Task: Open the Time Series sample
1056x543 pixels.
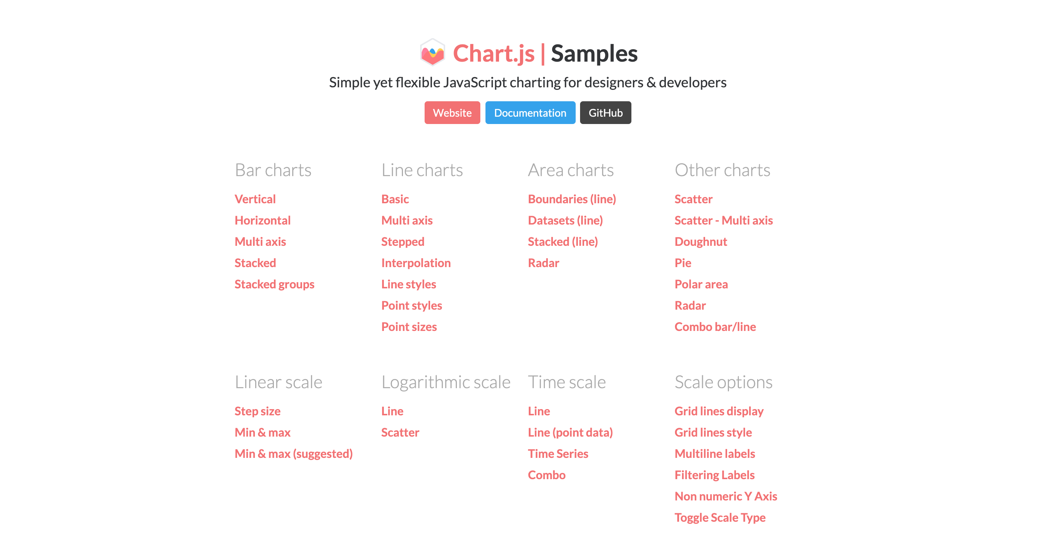Action: click(x=558, y=453)
